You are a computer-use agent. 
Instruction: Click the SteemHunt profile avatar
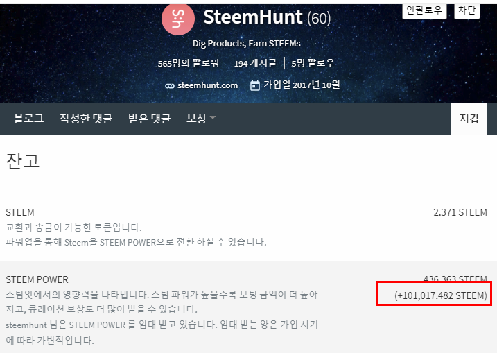178,19
